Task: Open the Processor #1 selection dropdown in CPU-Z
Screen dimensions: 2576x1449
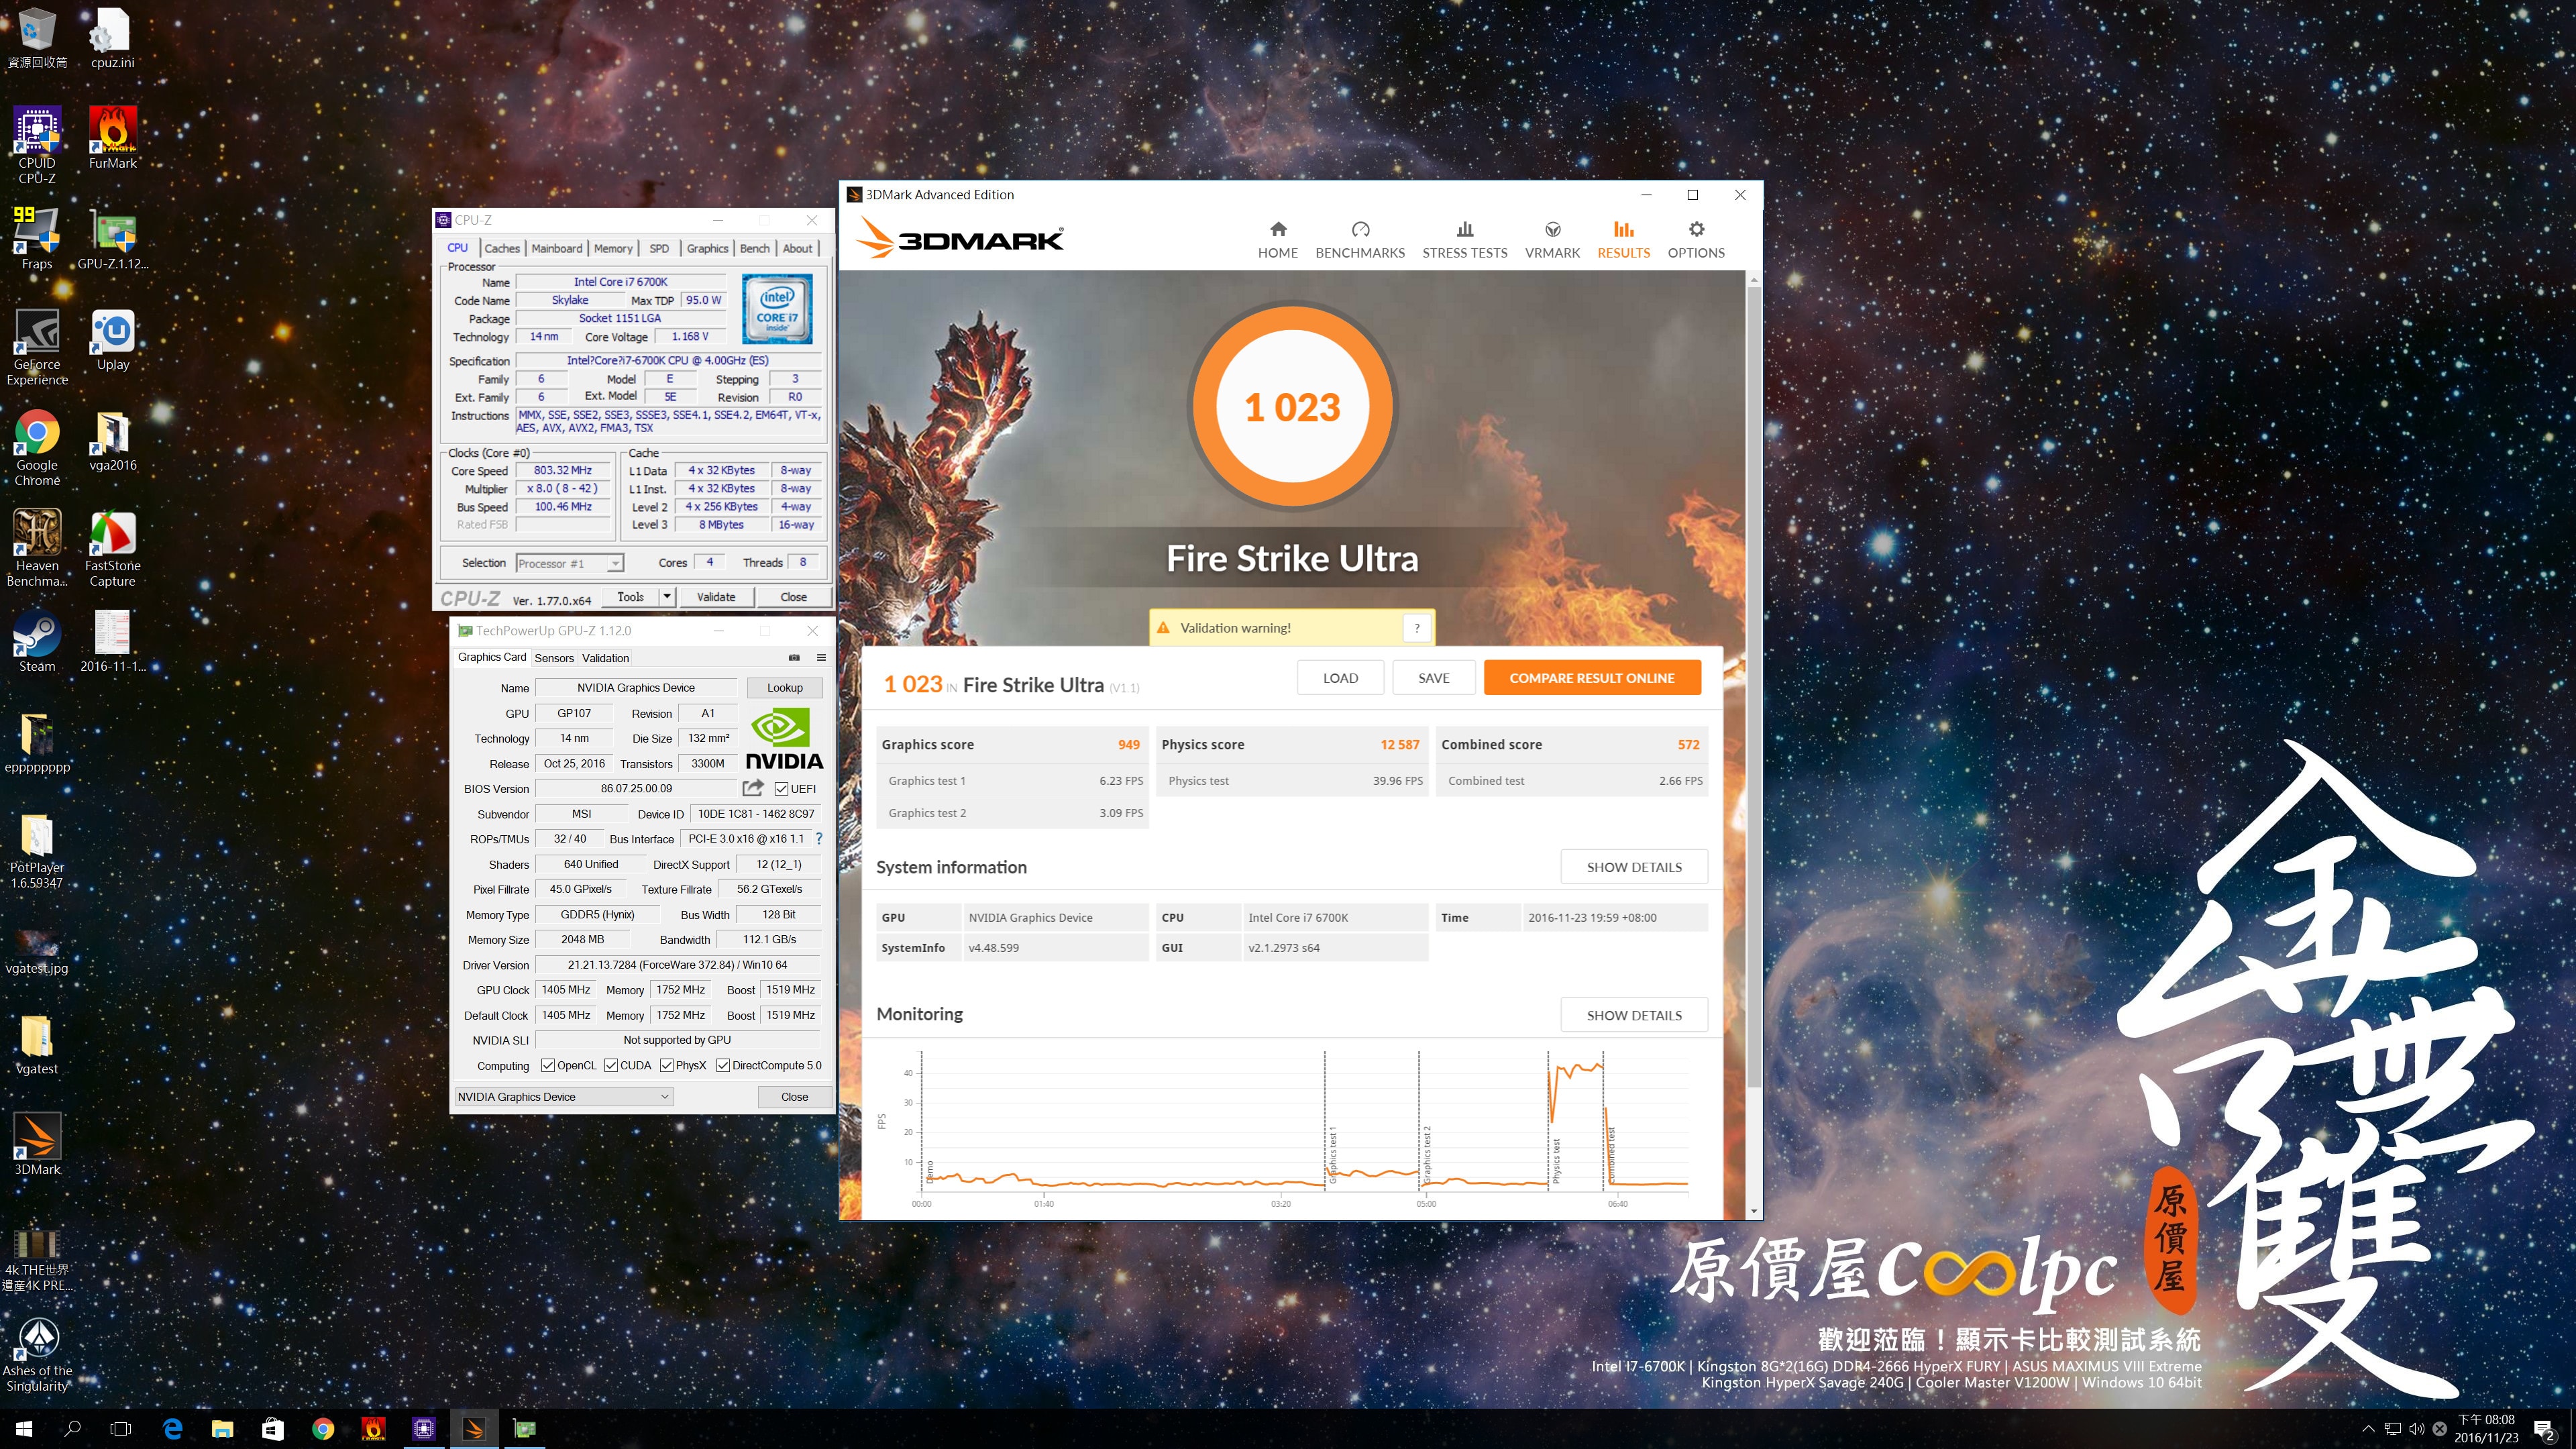Action: [x=570, y=563]
